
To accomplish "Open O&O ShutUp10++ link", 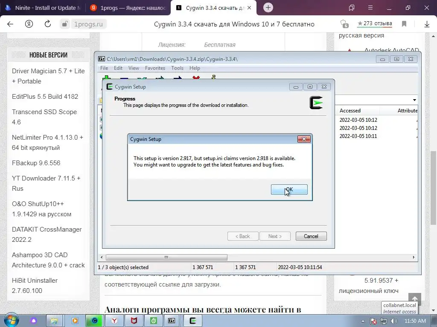I will click(x=41, y=209).
